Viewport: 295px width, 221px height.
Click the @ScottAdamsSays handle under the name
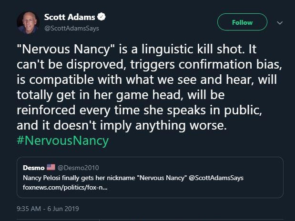(71, 28)
